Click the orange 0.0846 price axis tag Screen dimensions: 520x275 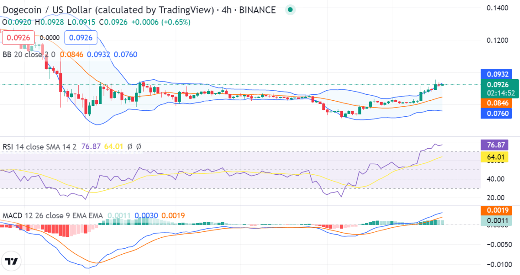[x=497, y=103]
